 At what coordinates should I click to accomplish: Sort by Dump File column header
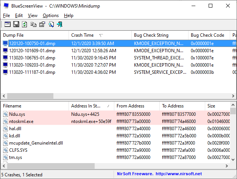(35, 35)
